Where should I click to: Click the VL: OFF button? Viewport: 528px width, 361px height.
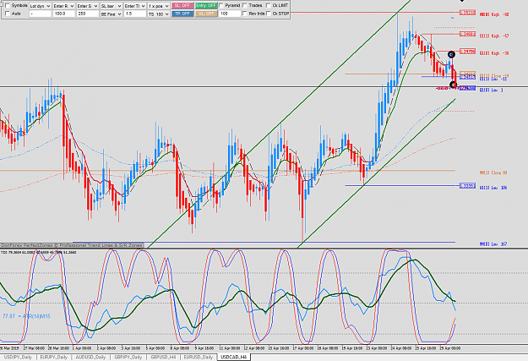[206, 14]
